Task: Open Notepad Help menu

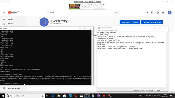Action: pyautogui.click(x=116, y=30)
